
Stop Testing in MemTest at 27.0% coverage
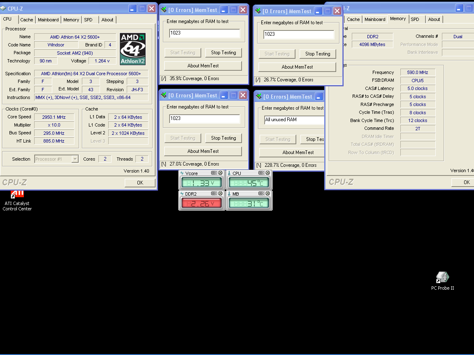click(x=223, y=138)
